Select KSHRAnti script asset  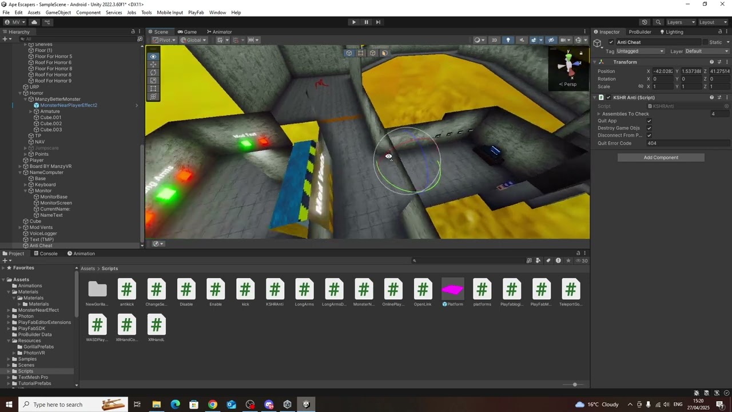pos(275,293)
